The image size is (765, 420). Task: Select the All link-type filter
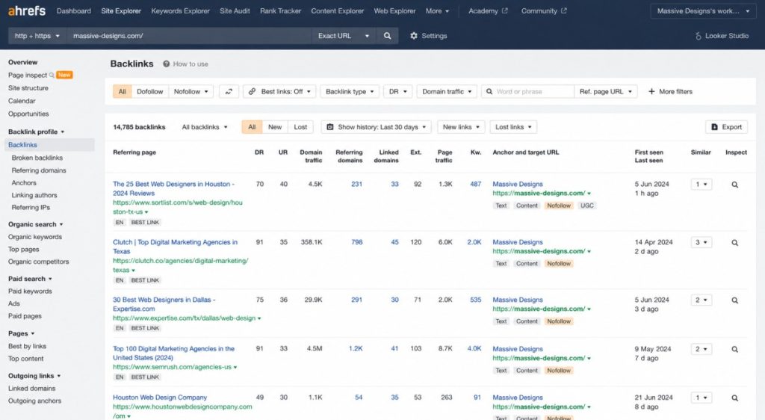pyautogui.click(x=122, y=92)
